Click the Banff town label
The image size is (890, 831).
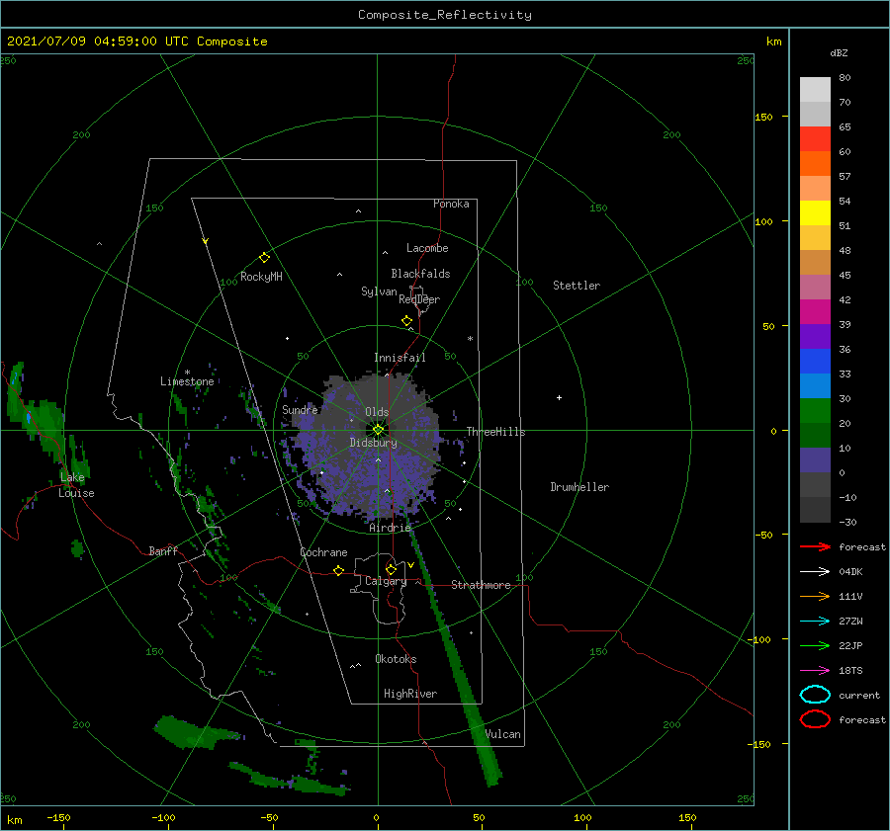[x=163, y=550]
